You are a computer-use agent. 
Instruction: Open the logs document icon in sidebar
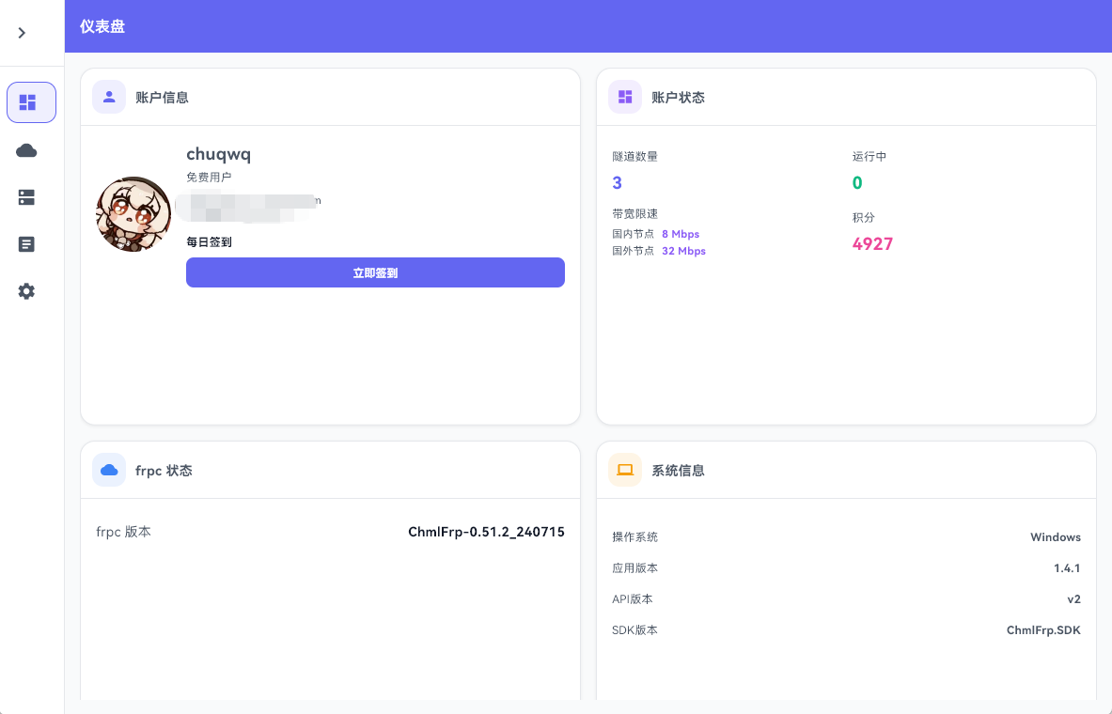click(x=27, y=244)
